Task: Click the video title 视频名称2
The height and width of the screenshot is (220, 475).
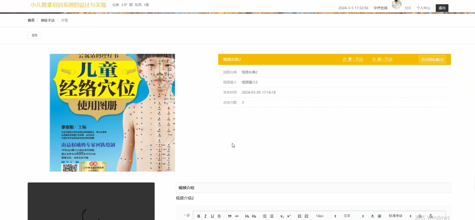Action: (x=232, y=59)
